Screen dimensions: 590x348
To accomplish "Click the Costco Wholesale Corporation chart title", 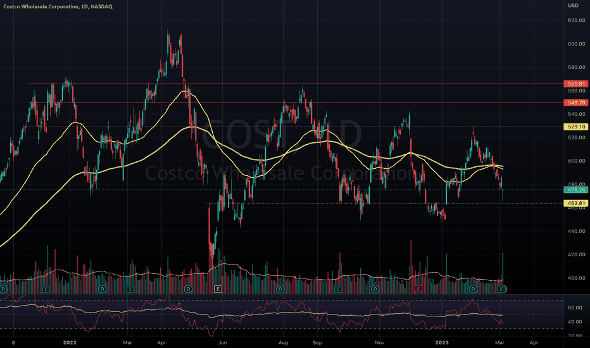I will pos(58,6).
